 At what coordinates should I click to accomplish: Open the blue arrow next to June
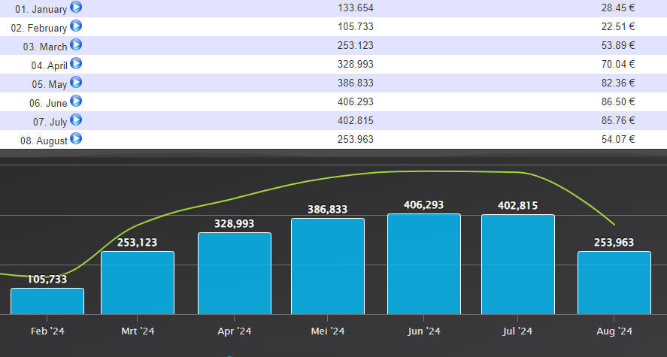76,101
